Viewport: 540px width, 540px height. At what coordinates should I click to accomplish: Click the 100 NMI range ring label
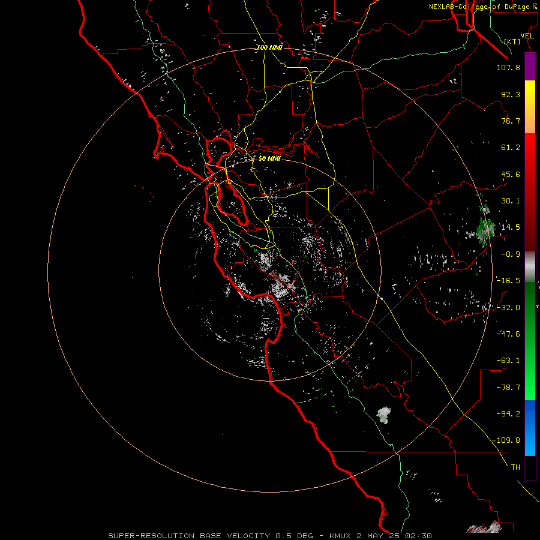[x=269, y=47]
